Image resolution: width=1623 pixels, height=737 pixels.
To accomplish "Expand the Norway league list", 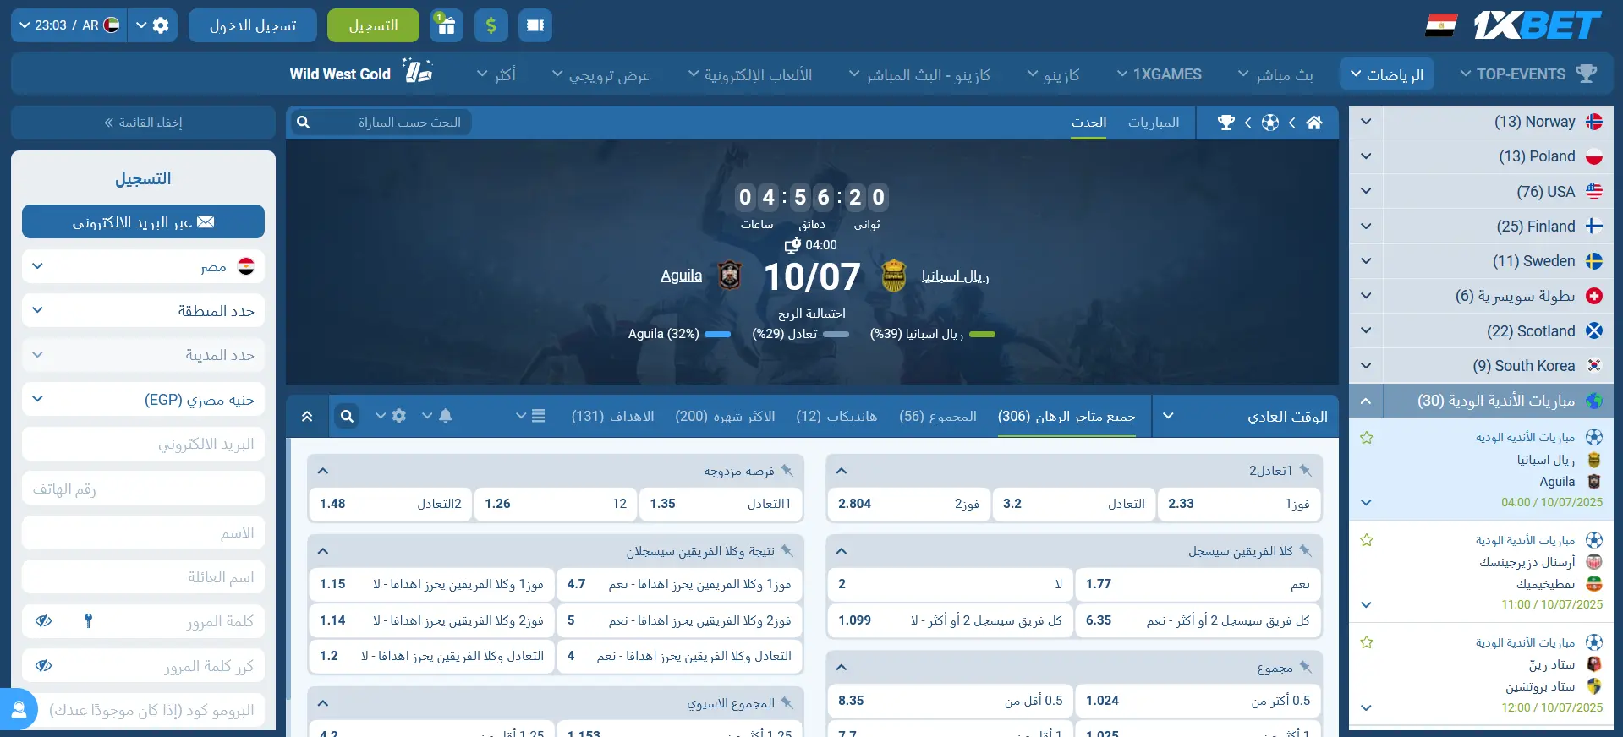I will [1366, 122].
